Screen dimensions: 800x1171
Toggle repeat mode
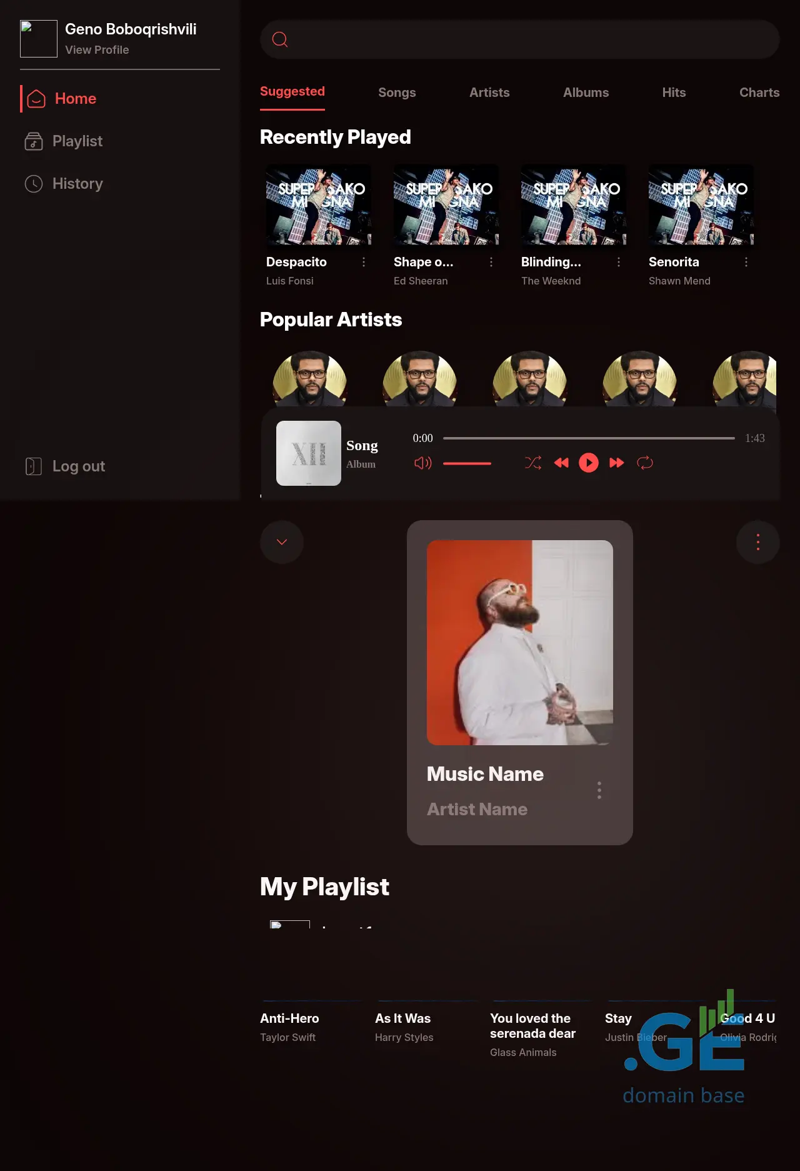click(644, 463)
